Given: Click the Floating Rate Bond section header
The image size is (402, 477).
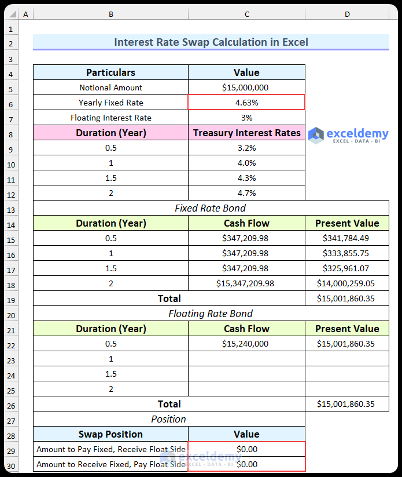Looking at the screenshot, I should pyautogui.click(x=210, y=313).
